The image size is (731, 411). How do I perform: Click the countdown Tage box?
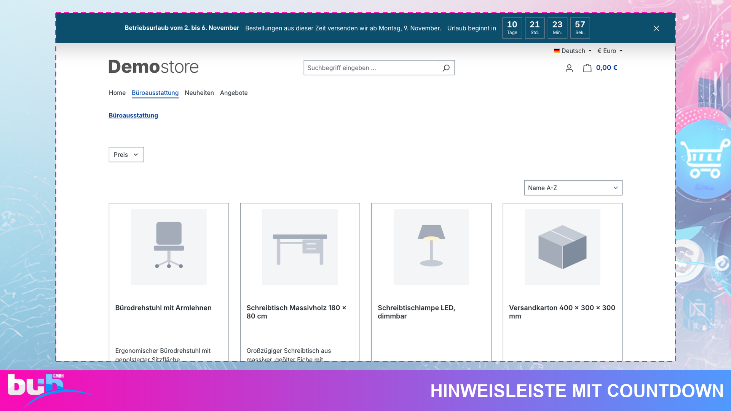512,28
